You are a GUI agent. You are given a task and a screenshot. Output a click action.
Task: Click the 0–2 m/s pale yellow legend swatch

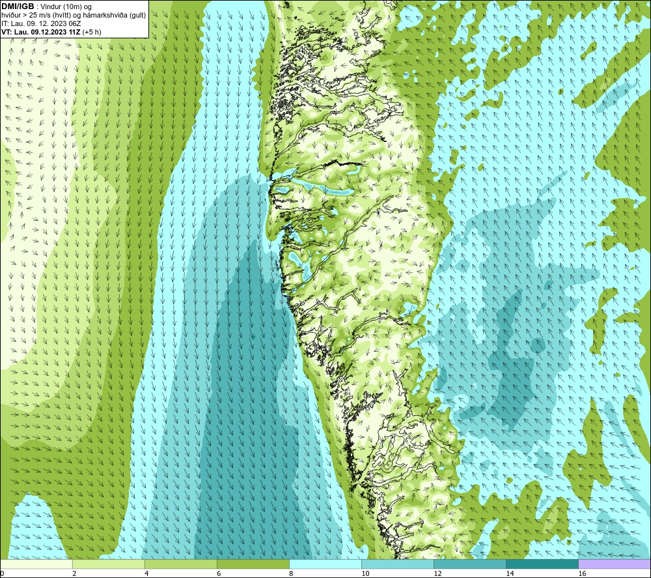tap(36, 564)
